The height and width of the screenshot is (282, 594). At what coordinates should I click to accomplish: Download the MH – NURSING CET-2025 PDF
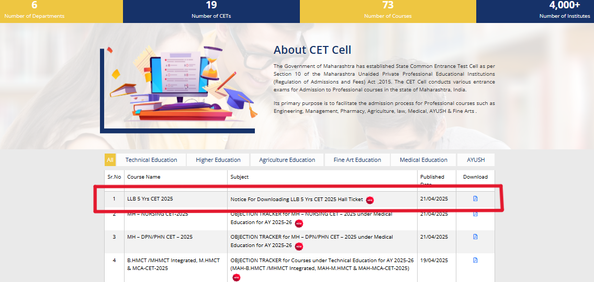(475, 214)
